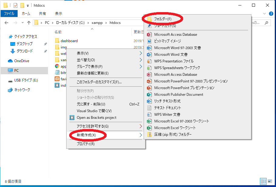276x187 pixels.
Task: Click the new folder icon in title bar
Action: coord(22,5)
